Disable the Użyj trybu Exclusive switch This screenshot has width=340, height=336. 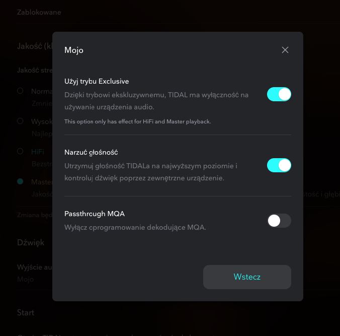click(279, 94)
